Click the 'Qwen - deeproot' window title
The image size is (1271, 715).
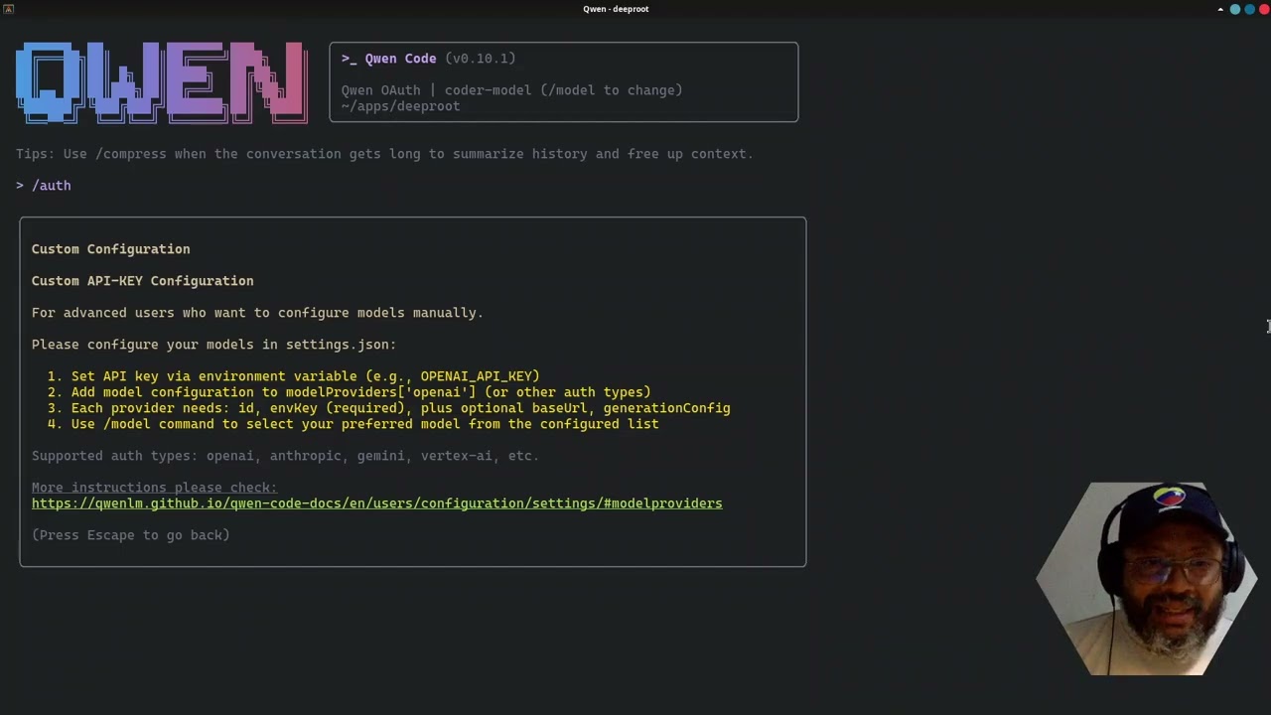pos(616,9)
